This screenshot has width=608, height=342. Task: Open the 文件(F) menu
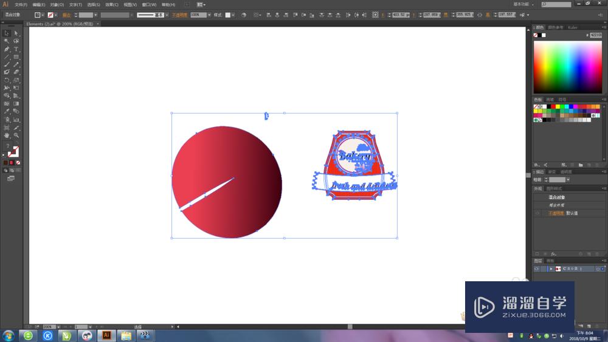point(21,4)
